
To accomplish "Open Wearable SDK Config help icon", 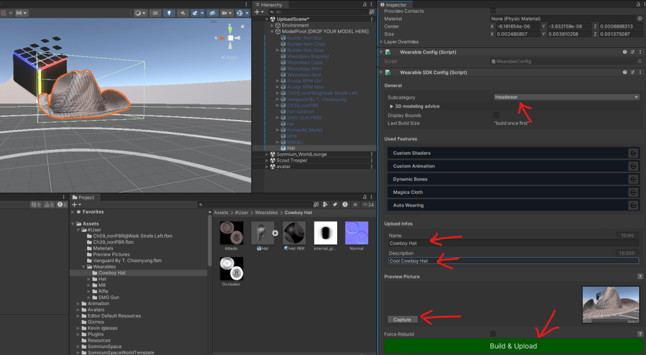I will tap(624, 73).
